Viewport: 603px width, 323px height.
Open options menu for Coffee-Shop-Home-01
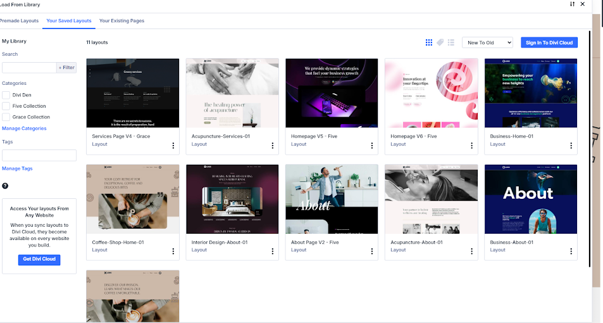(x=173, y=251)
